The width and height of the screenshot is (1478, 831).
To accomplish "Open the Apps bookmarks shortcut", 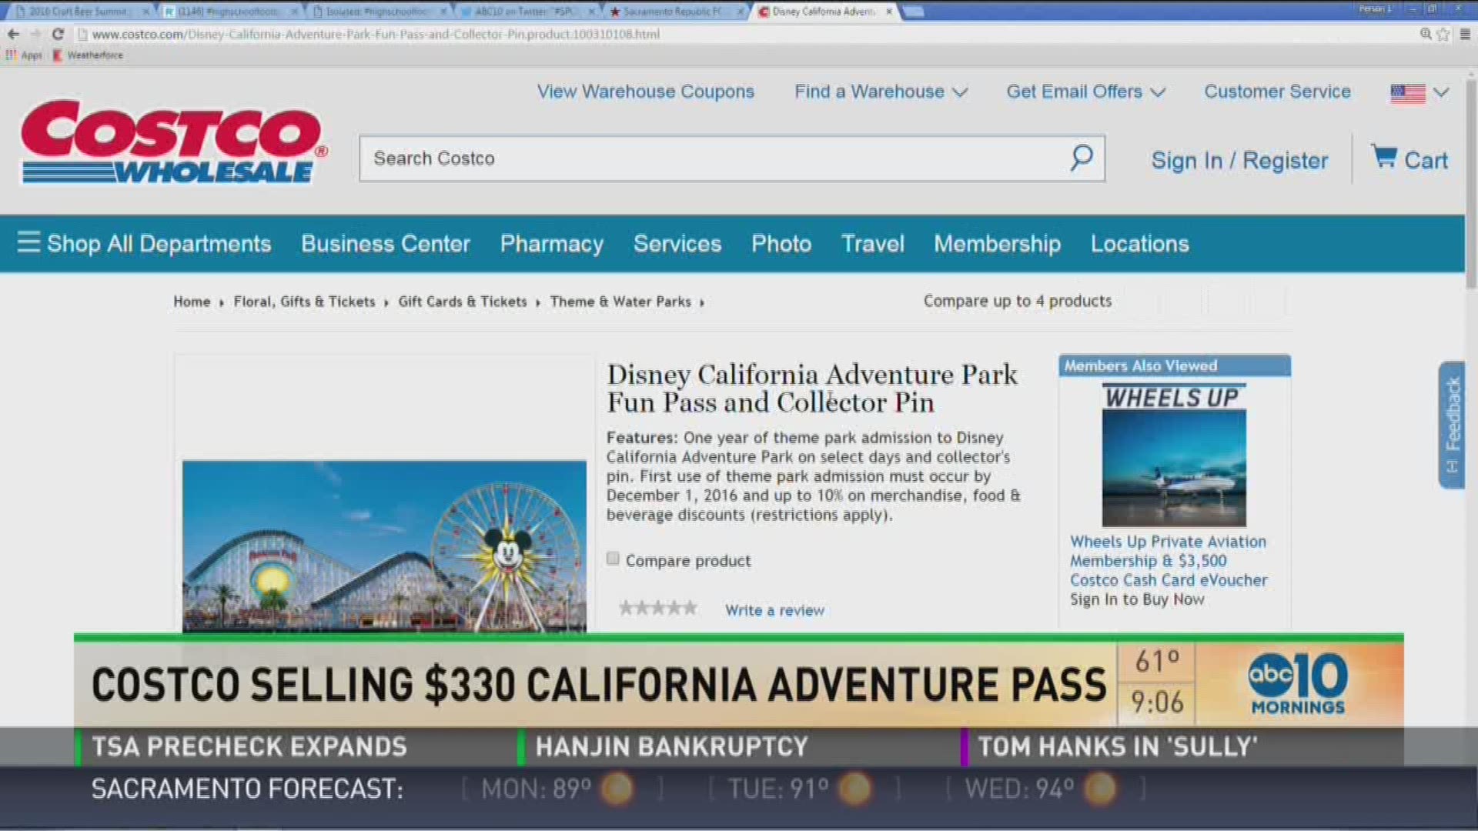I will pyautogui.click(x=24, y=55).
